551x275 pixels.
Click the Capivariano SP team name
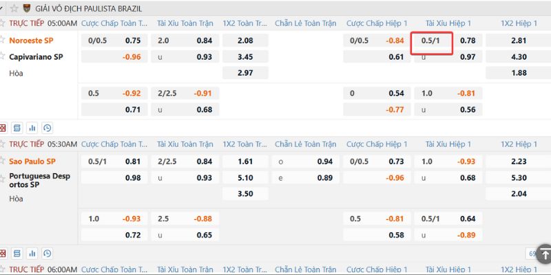(x=36, y=56)
